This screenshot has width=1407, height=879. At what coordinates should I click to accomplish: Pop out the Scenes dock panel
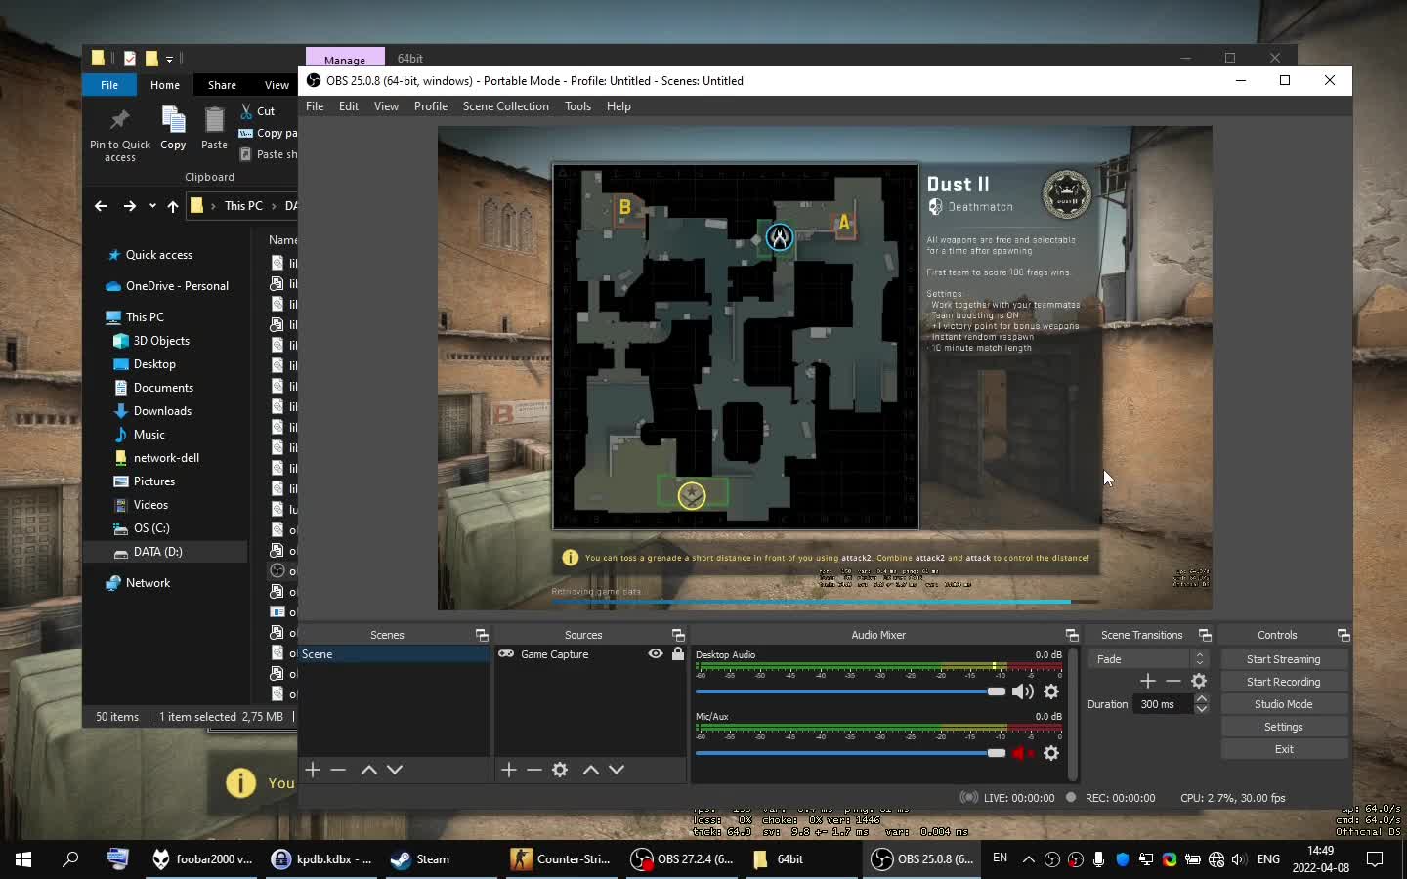pos(482,635)
